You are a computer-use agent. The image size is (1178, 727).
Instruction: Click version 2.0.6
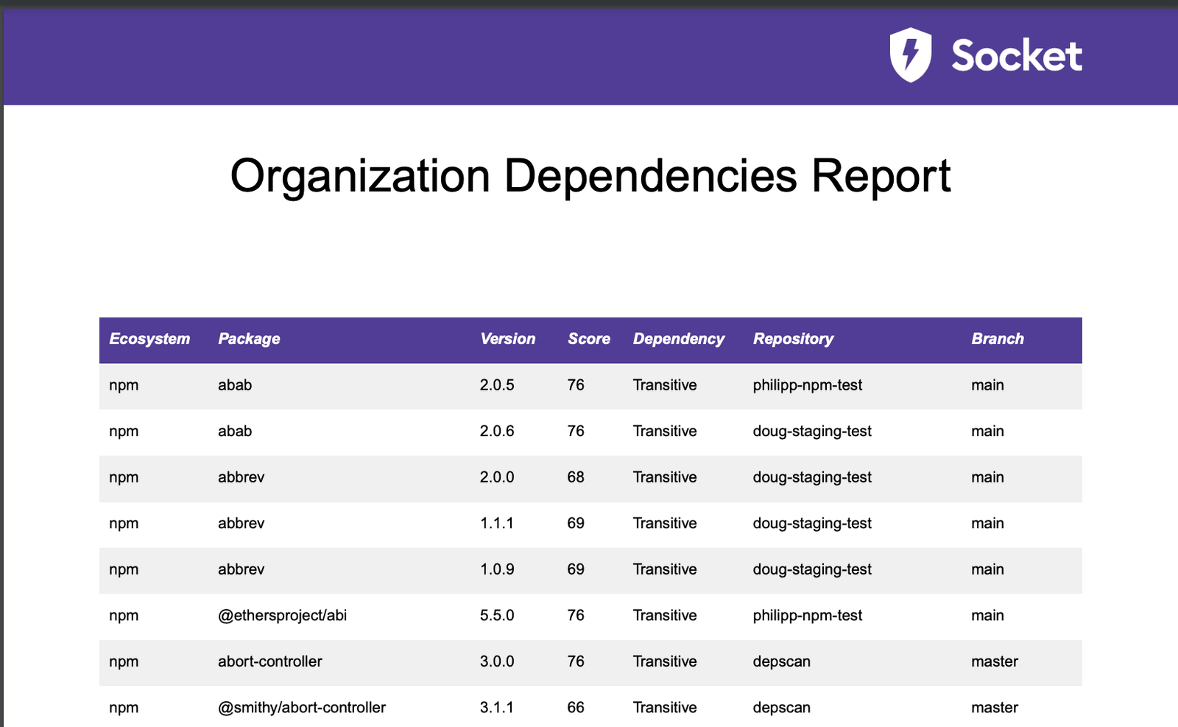tap(497, 431)
